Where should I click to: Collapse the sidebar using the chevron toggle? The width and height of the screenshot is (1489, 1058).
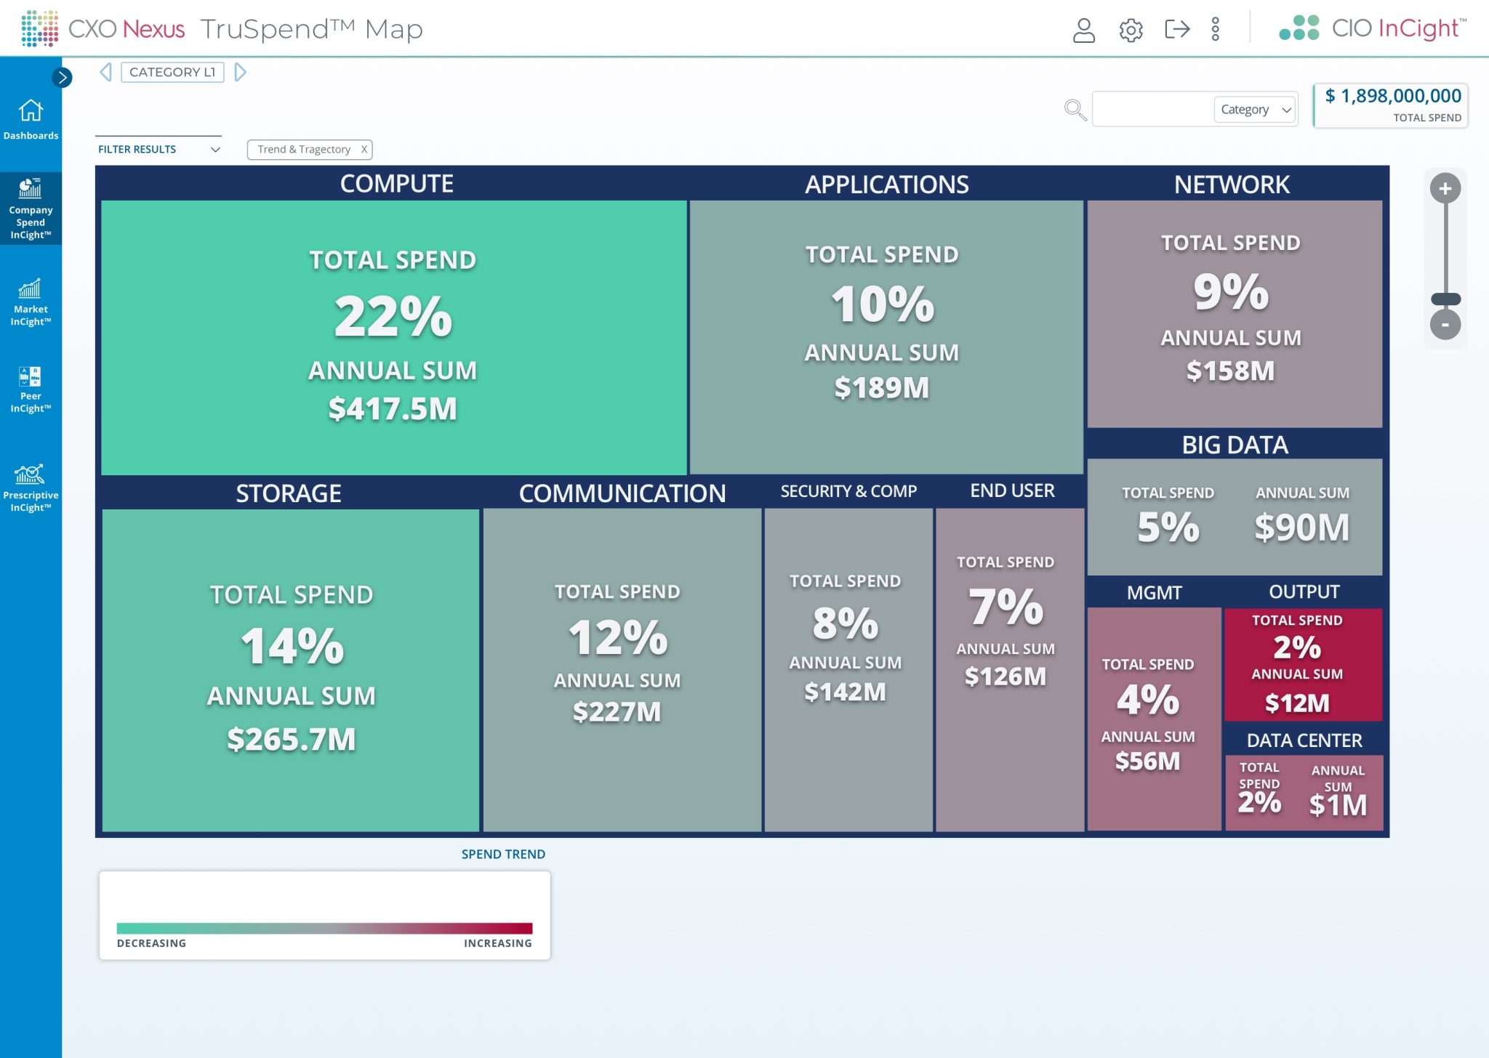click(63, 78)
